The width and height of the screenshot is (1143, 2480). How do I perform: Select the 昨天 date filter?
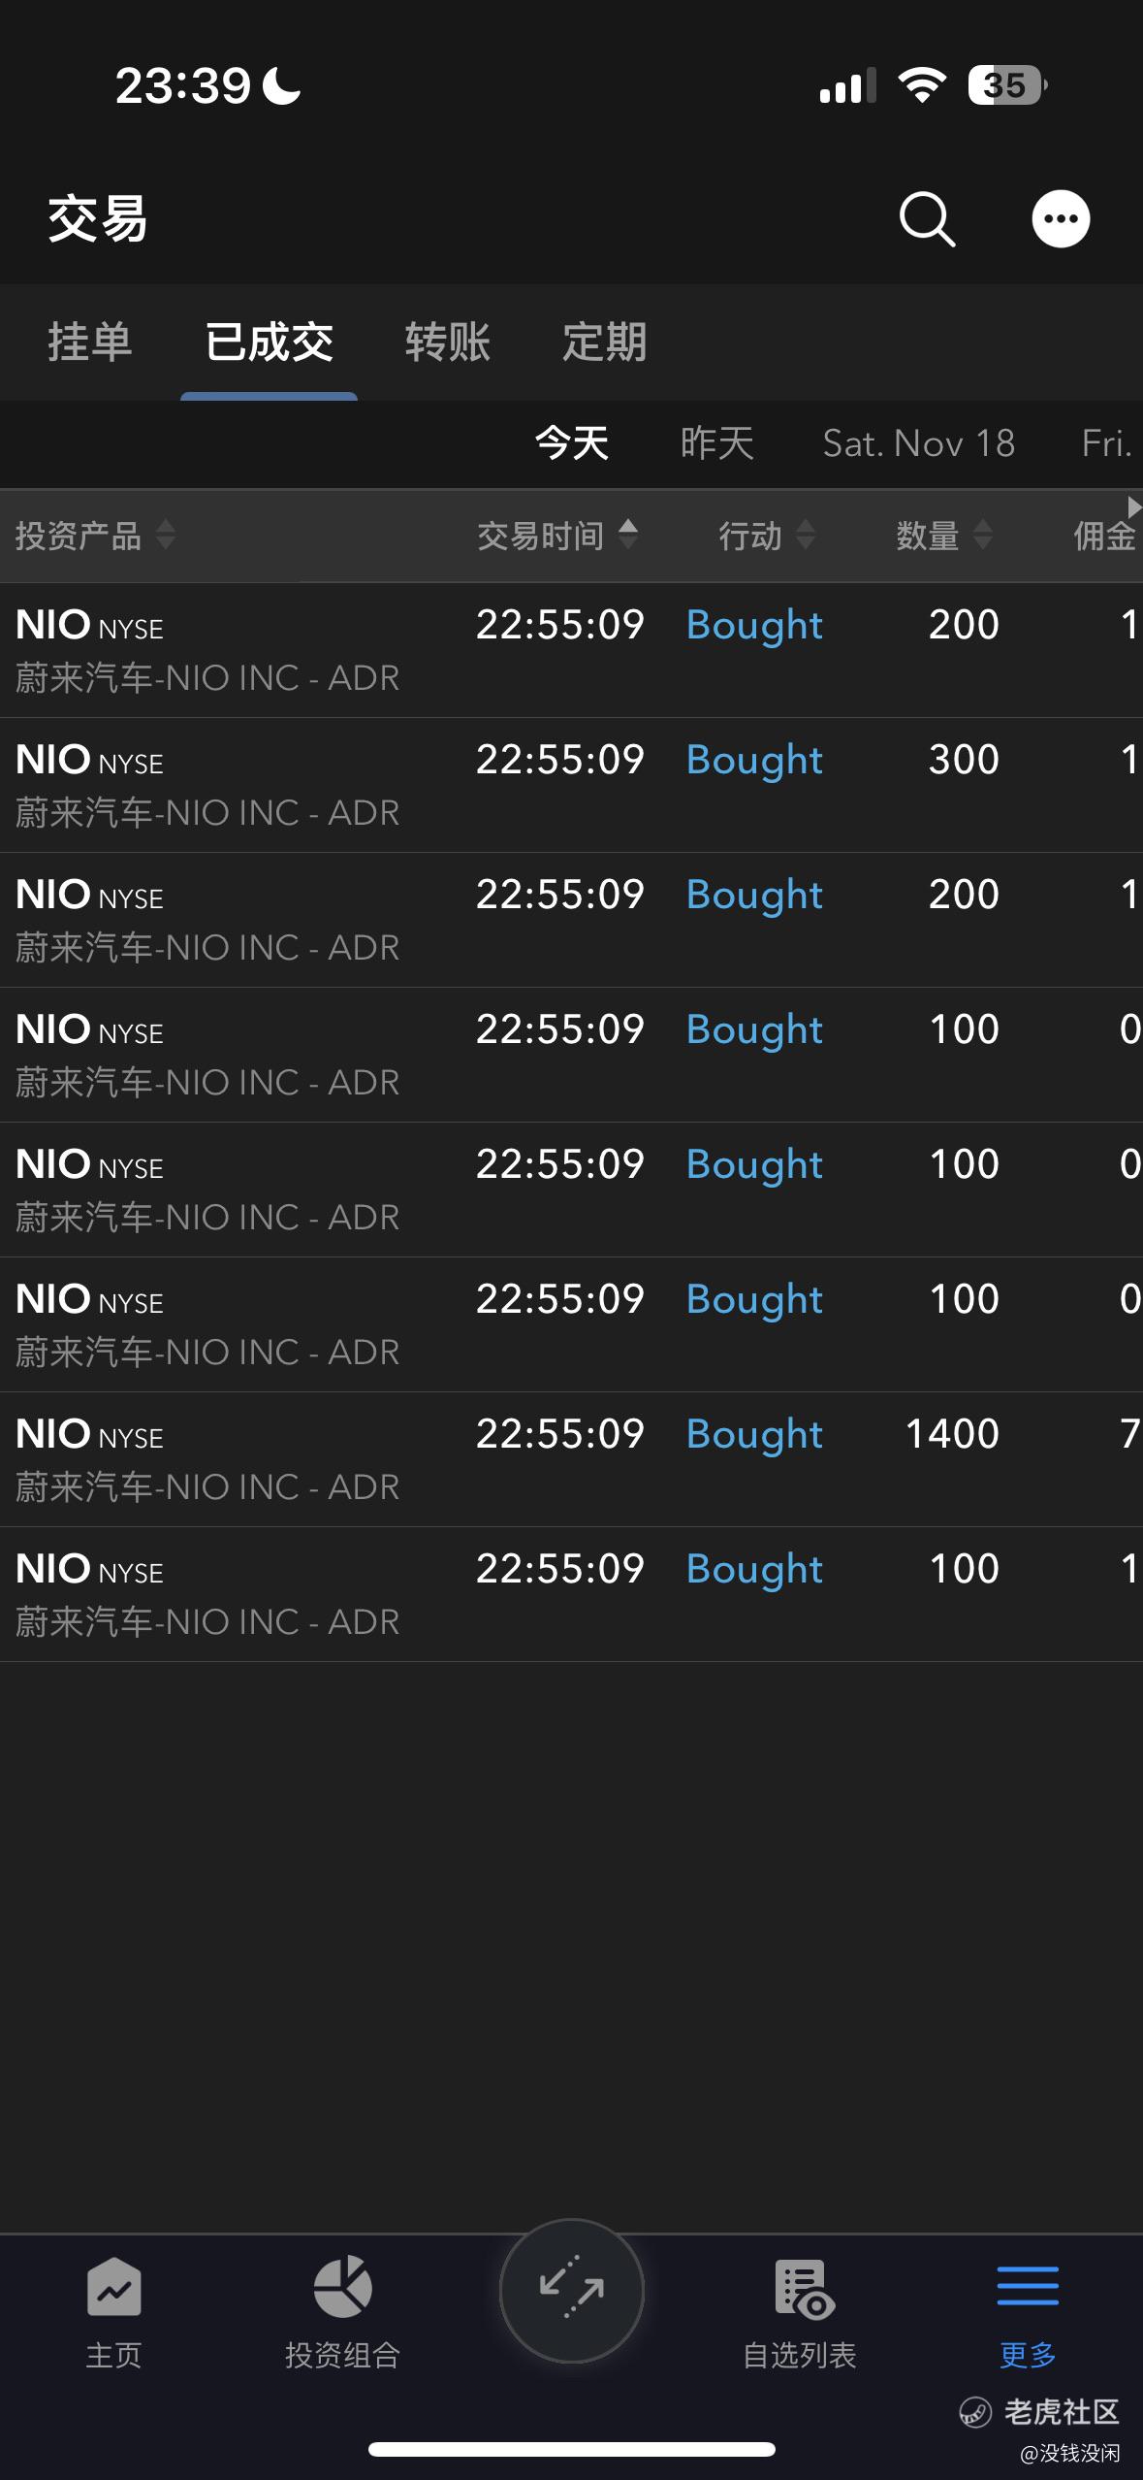pos(716,443)
